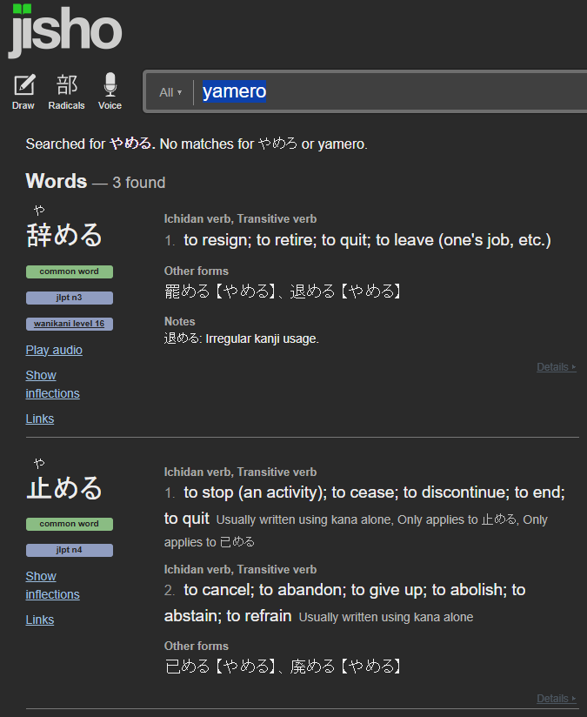Open Details for 辞める entry
The image size is (587, 717).
(556, 366)
